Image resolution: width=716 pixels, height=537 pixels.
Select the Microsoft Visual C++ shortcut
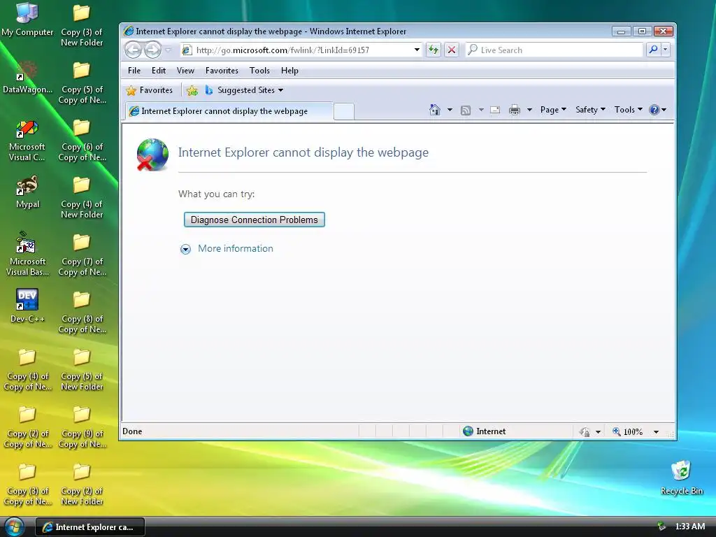click(x=27, y=140)
